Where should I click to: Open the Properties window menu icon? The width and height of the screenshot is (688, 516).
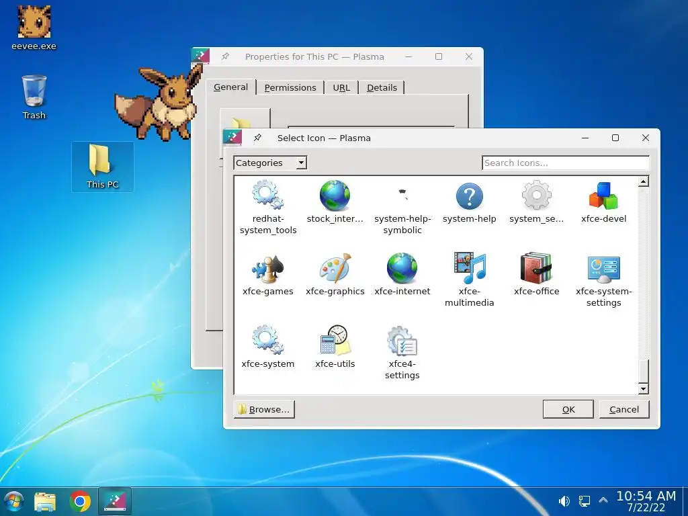click(200, 56)
